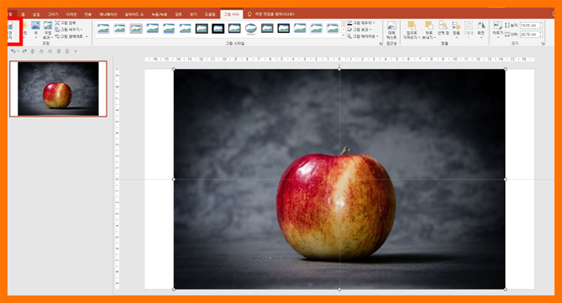The image size is (562, 303).
Task: Switch to the Insert (삽입) tab
Action: pyautogui.click(x=36, y=14)
